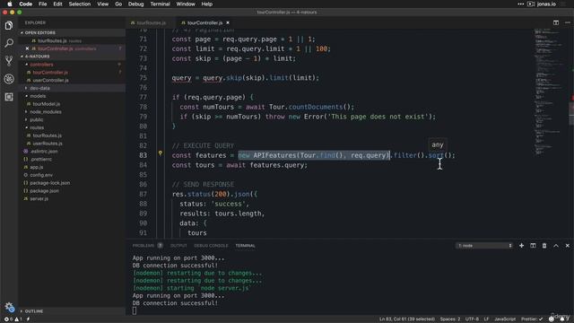Open the File menu
Image resolution: width=574 pixels, height=323 pixels.
tap(43, 4)
